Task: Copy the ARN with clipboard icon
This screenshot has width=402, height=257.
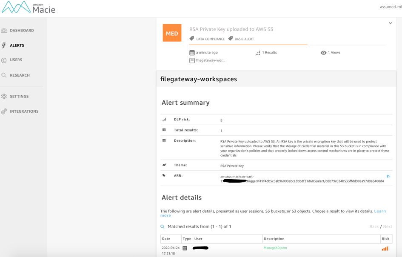Action: pyautogui.click(x=388, y=177)
